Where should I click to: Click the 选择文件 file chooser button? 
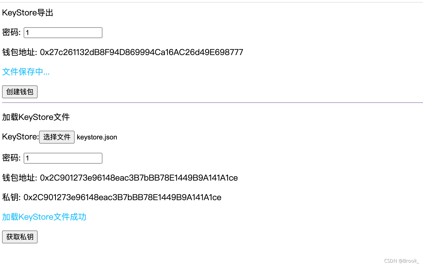(57, 137)
